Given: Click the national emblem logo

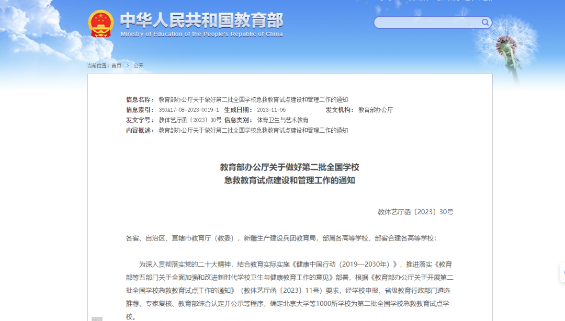Looking at the screenshot, I should [x=101, y=24].
